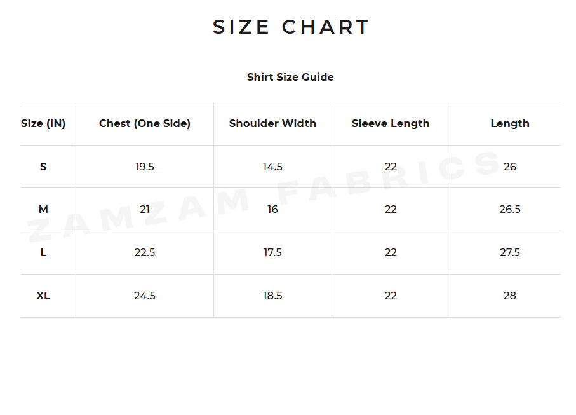This screenshot has width=576, height=415.
Task: Select shoulder width value 17.5
Action: coord(272,252)
